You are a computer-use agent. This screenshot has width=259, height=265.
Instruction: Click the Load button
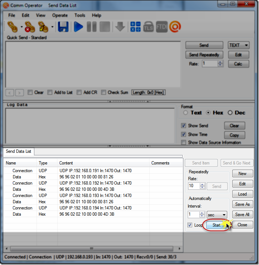[x=243, y=194]
